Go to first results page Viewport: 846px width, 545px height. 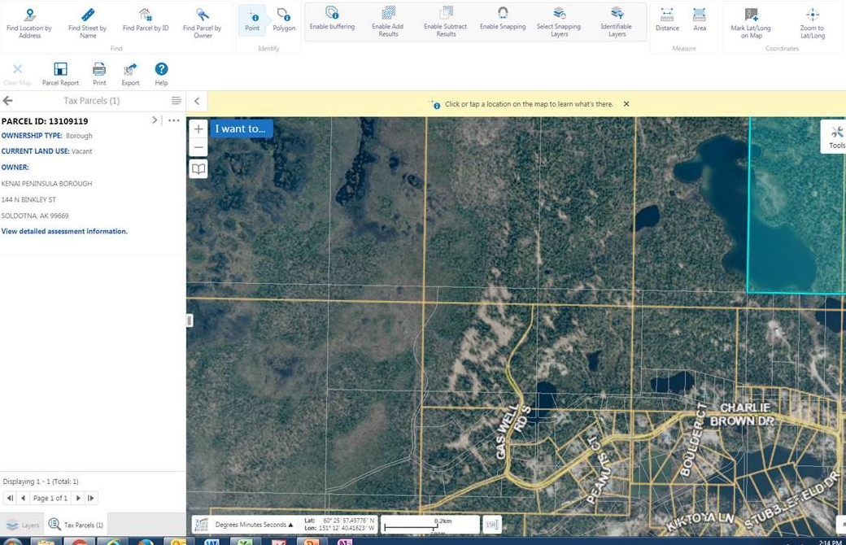(x=10, y=498)
